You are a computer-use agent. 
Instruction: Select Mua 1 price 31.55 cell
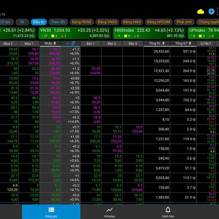pyautogui.click(x=34, y=88)
